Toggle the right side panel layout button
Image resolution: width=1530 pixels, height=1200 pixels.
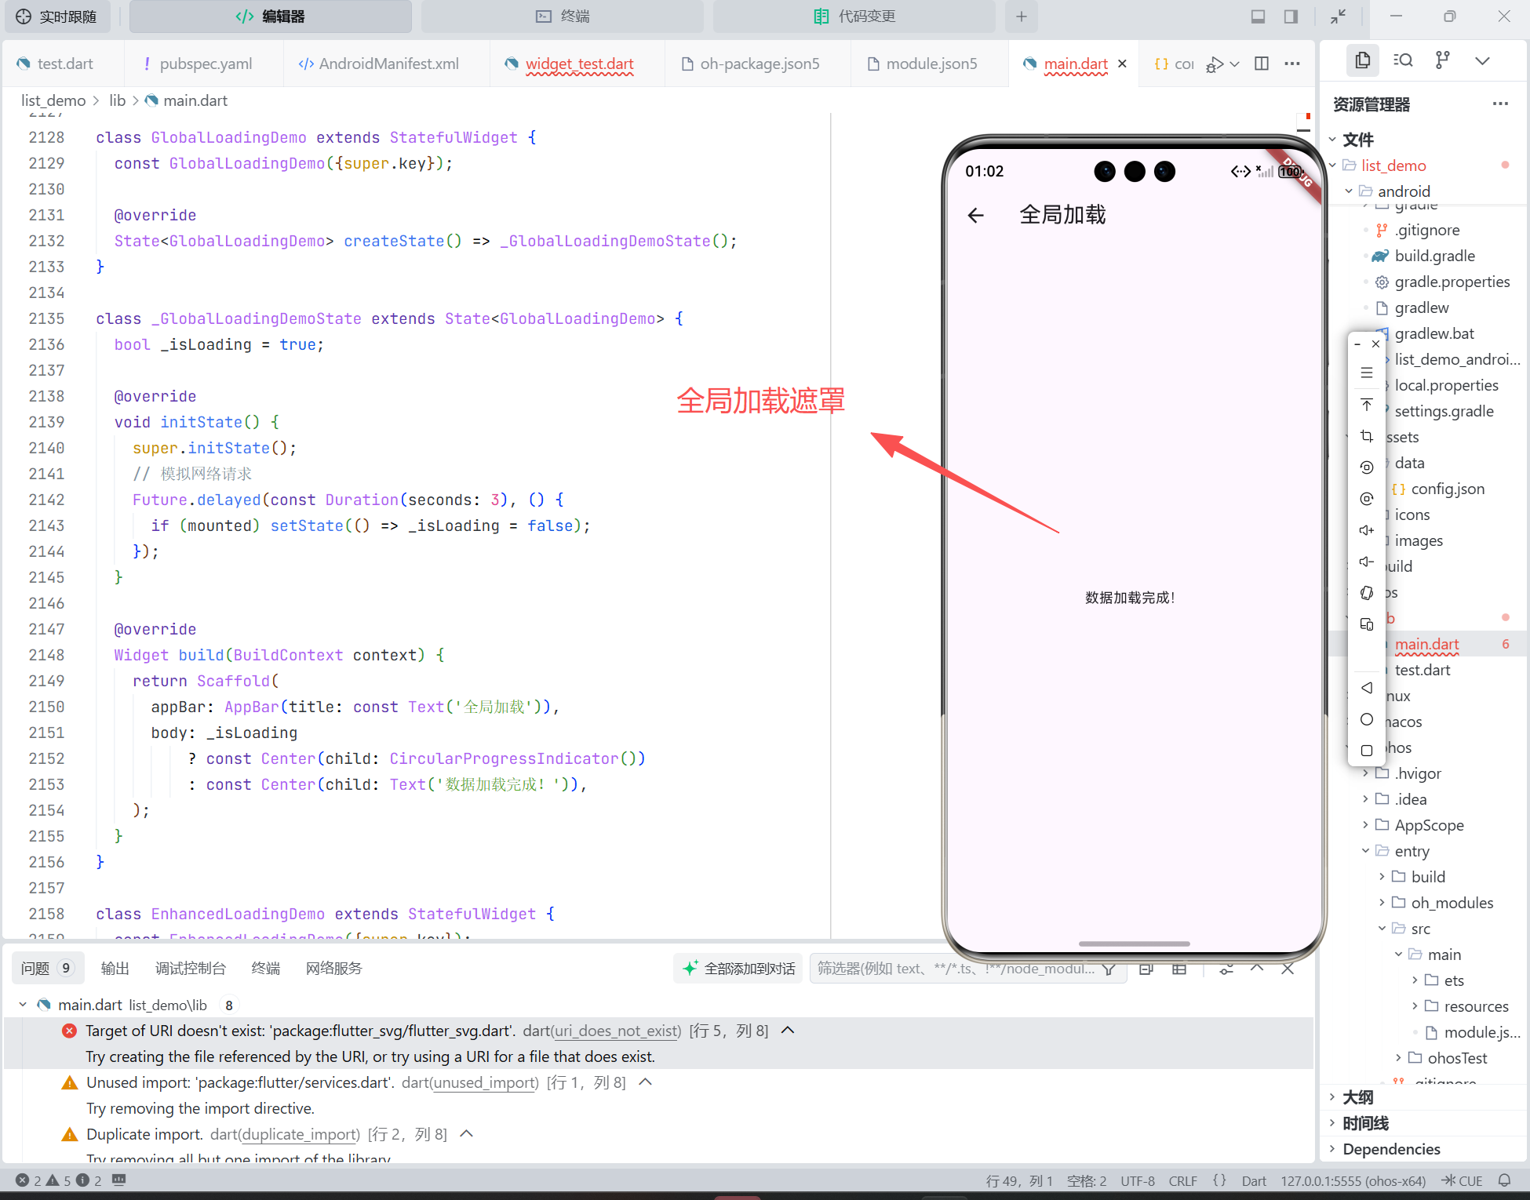pyautogui.click(x=1291, y=16)
